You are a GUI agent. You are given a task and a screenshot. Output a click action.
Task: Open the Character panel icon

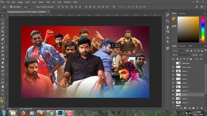(168, 38)
